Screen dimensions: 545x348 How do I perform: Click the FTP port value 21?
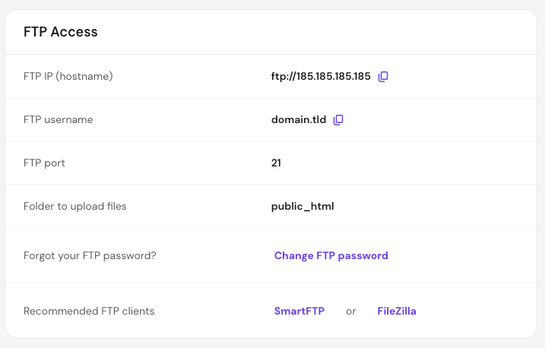276,163
